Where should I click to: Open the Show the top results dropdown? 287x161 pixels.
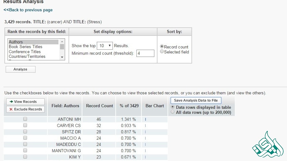(105, 46)
